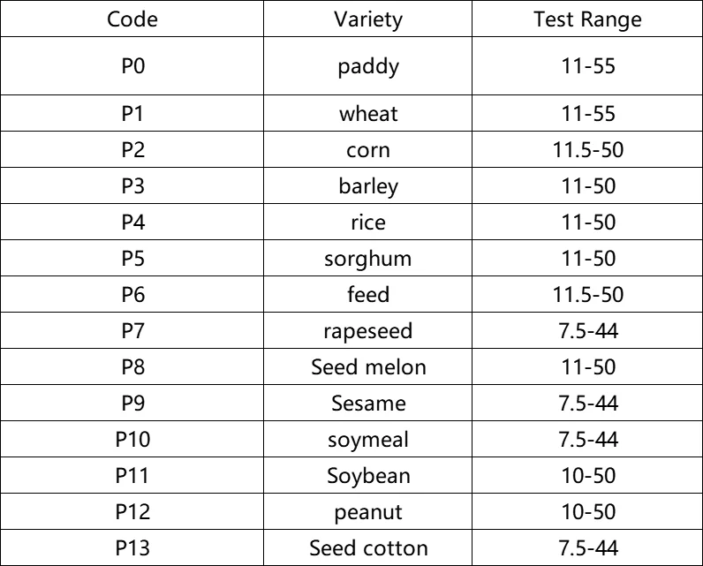Select the P0 code cell
703x566 pixels.
tap(132, 67)
